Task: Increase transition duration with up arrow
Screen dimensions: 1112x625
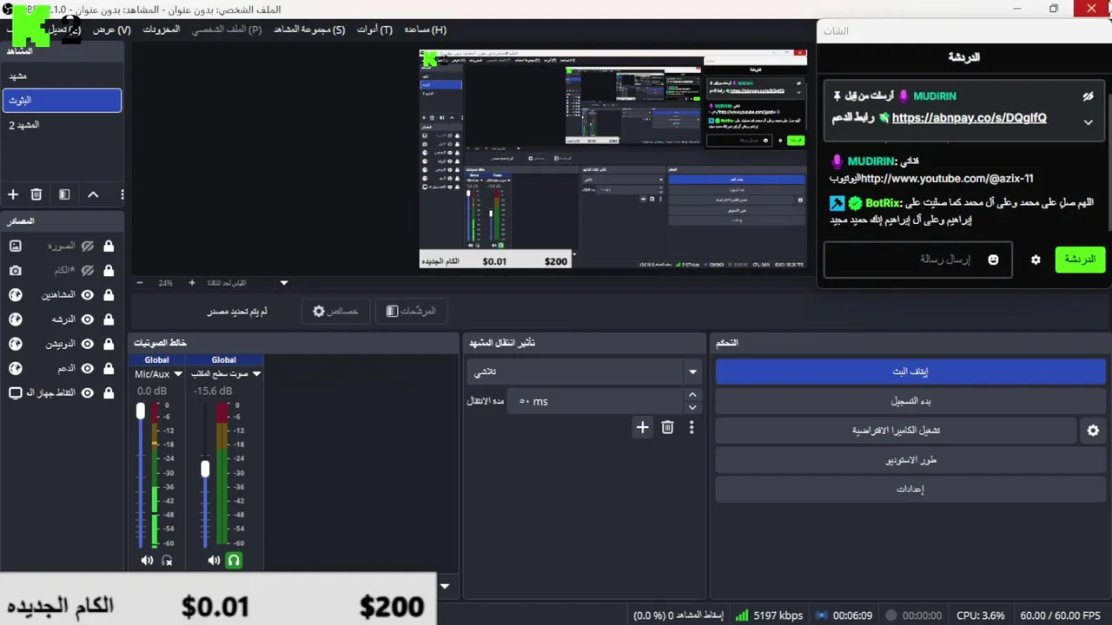Action: point(692,395)
